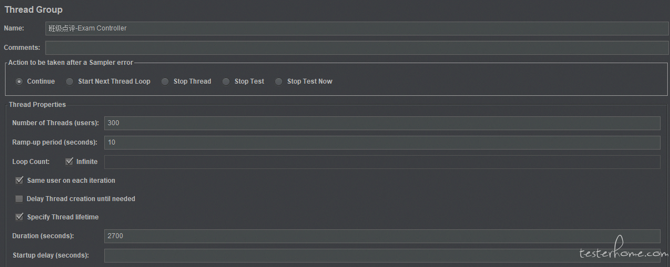Click the 'Startup delay (seconds):' label

[50, 255]
